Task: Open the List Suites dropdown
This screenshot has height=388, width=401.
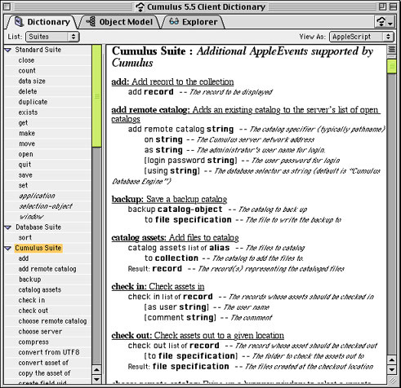Action: pos(52,37)
